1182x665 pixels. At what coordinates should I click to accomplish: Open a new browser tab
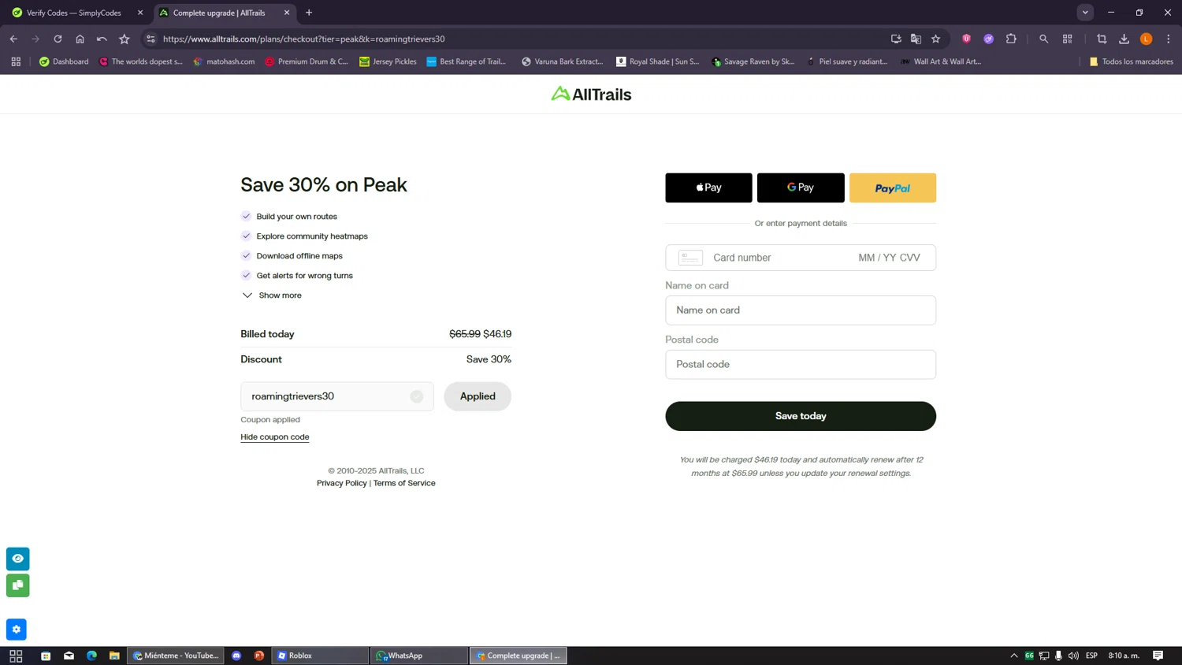point(309,13)
